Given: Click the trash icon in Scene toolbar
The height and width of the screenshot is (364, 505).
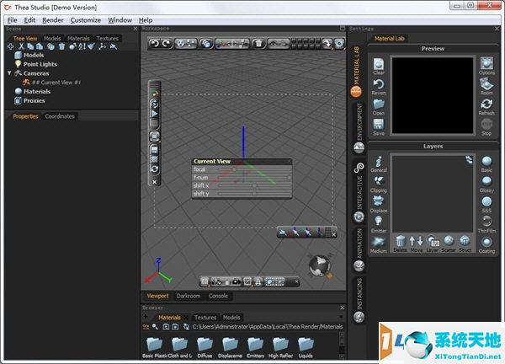Looking at the screenshot, I should (61, 46).
